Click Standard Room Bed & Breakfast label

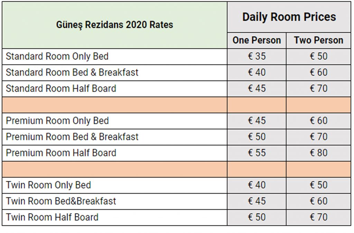pos(72,72)
